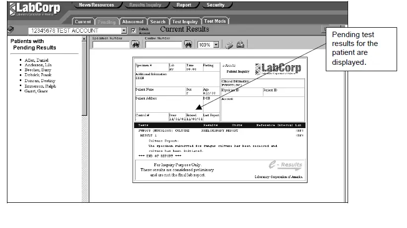
Task: Click the download-to-tray icon beside the printer
Action: pyautogui.click(x=240, y=45)
